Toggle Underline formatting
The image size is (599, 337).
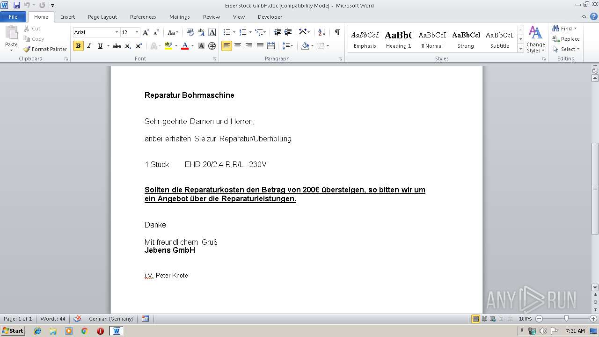[100, 46]
